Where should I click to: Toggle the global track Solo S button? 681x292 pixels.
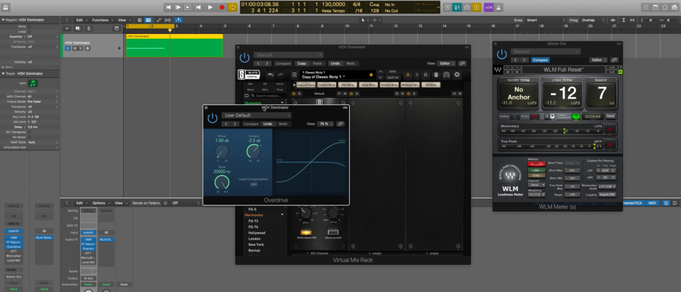tap(89, 28)
